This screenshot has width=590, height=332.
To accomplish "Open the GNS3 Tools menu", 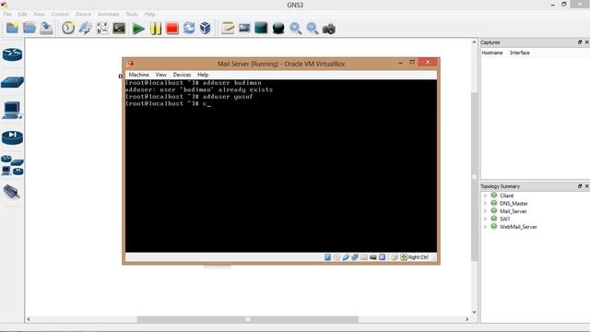I will click(131, 14).
